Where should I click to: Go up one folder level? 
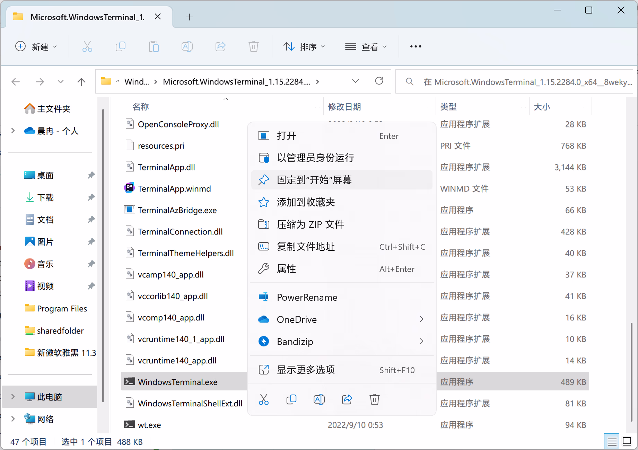(x=81, y=82)
